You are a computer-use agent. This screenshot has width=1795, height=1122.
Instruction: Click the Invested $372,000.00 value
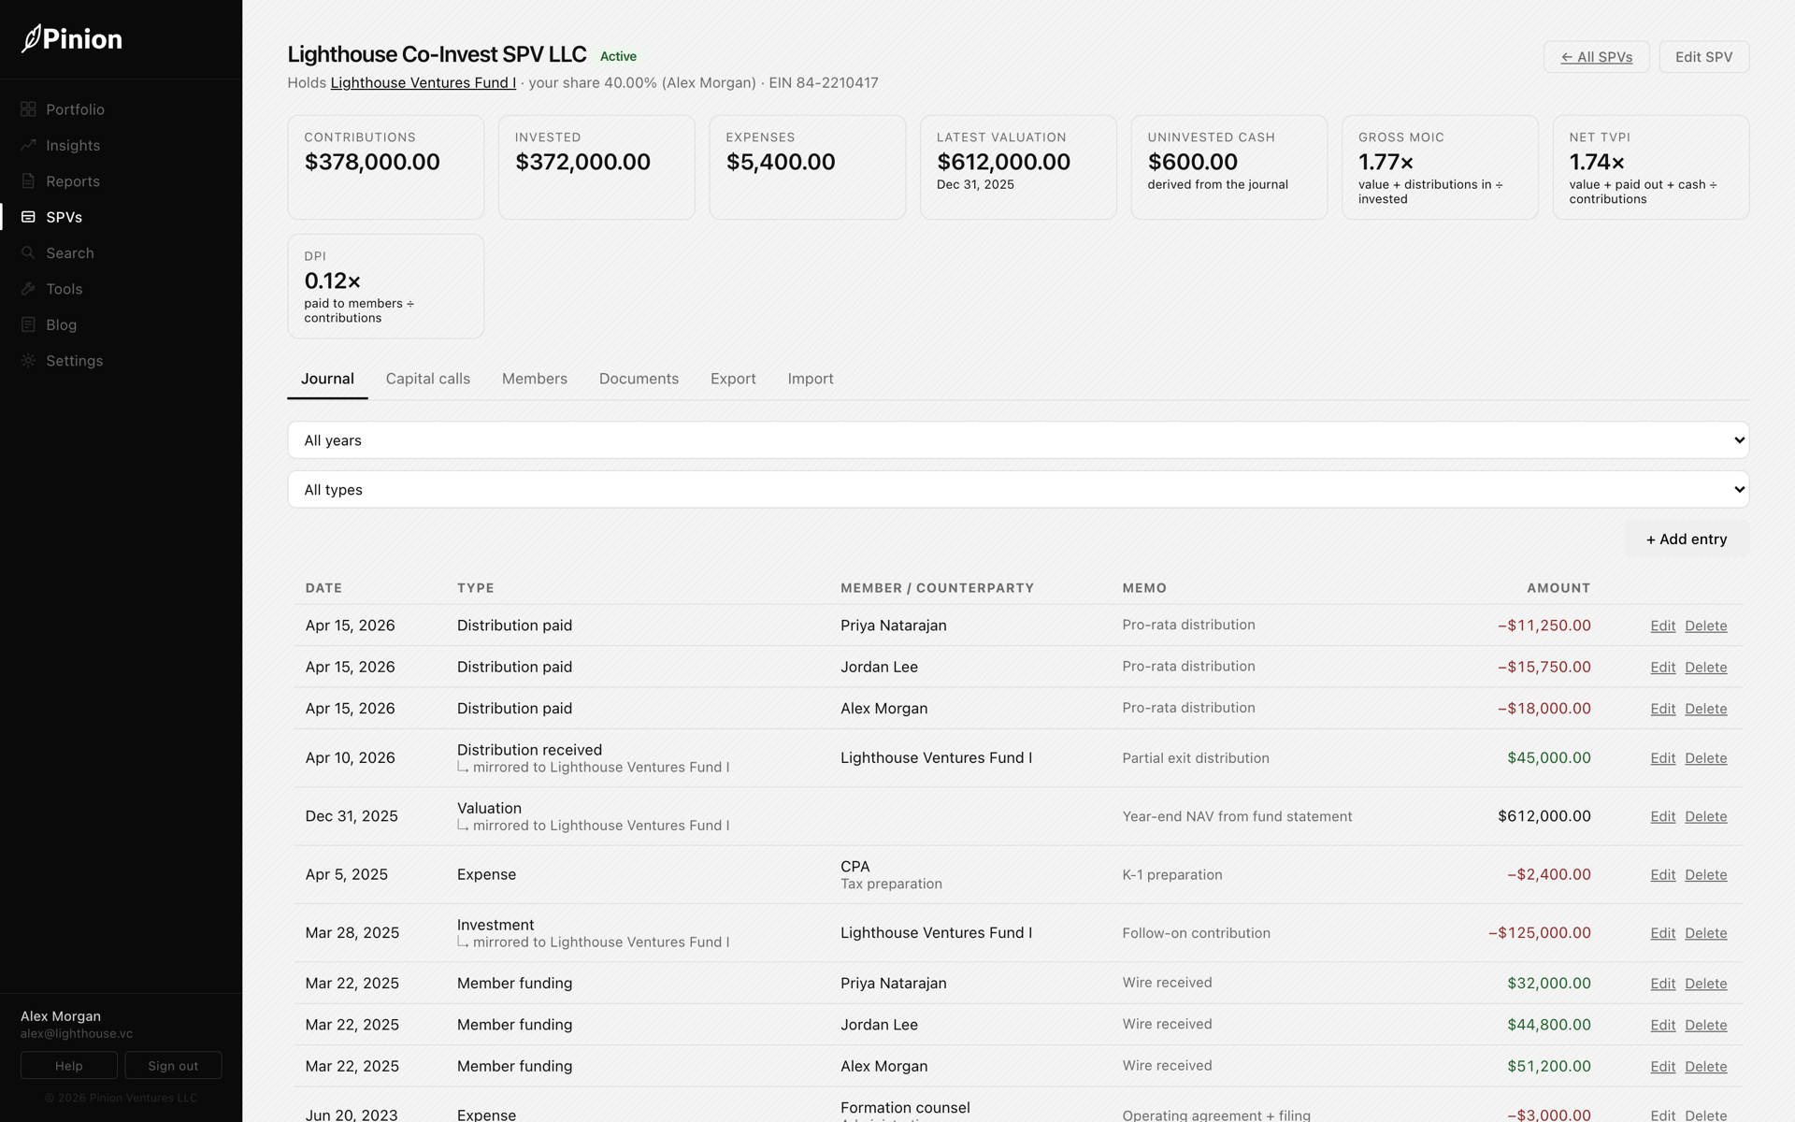[582, 162]
